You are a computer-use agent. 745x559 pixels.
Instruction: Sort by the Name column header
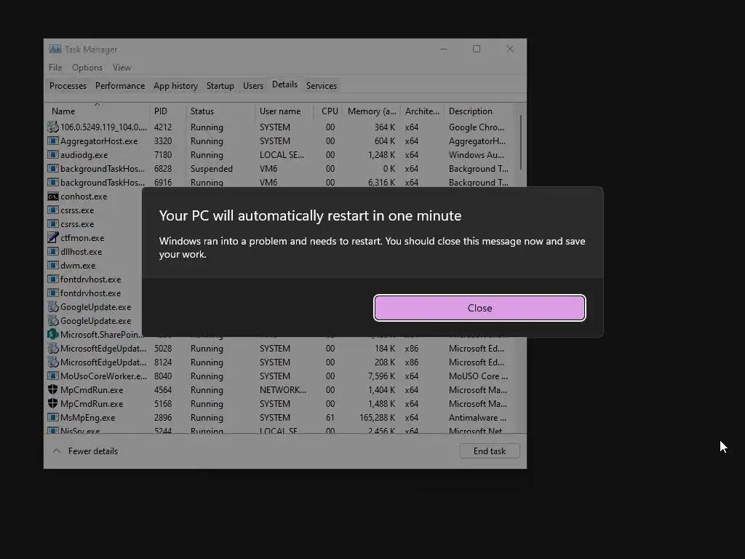pyautogui.click(x=97, y=111)
